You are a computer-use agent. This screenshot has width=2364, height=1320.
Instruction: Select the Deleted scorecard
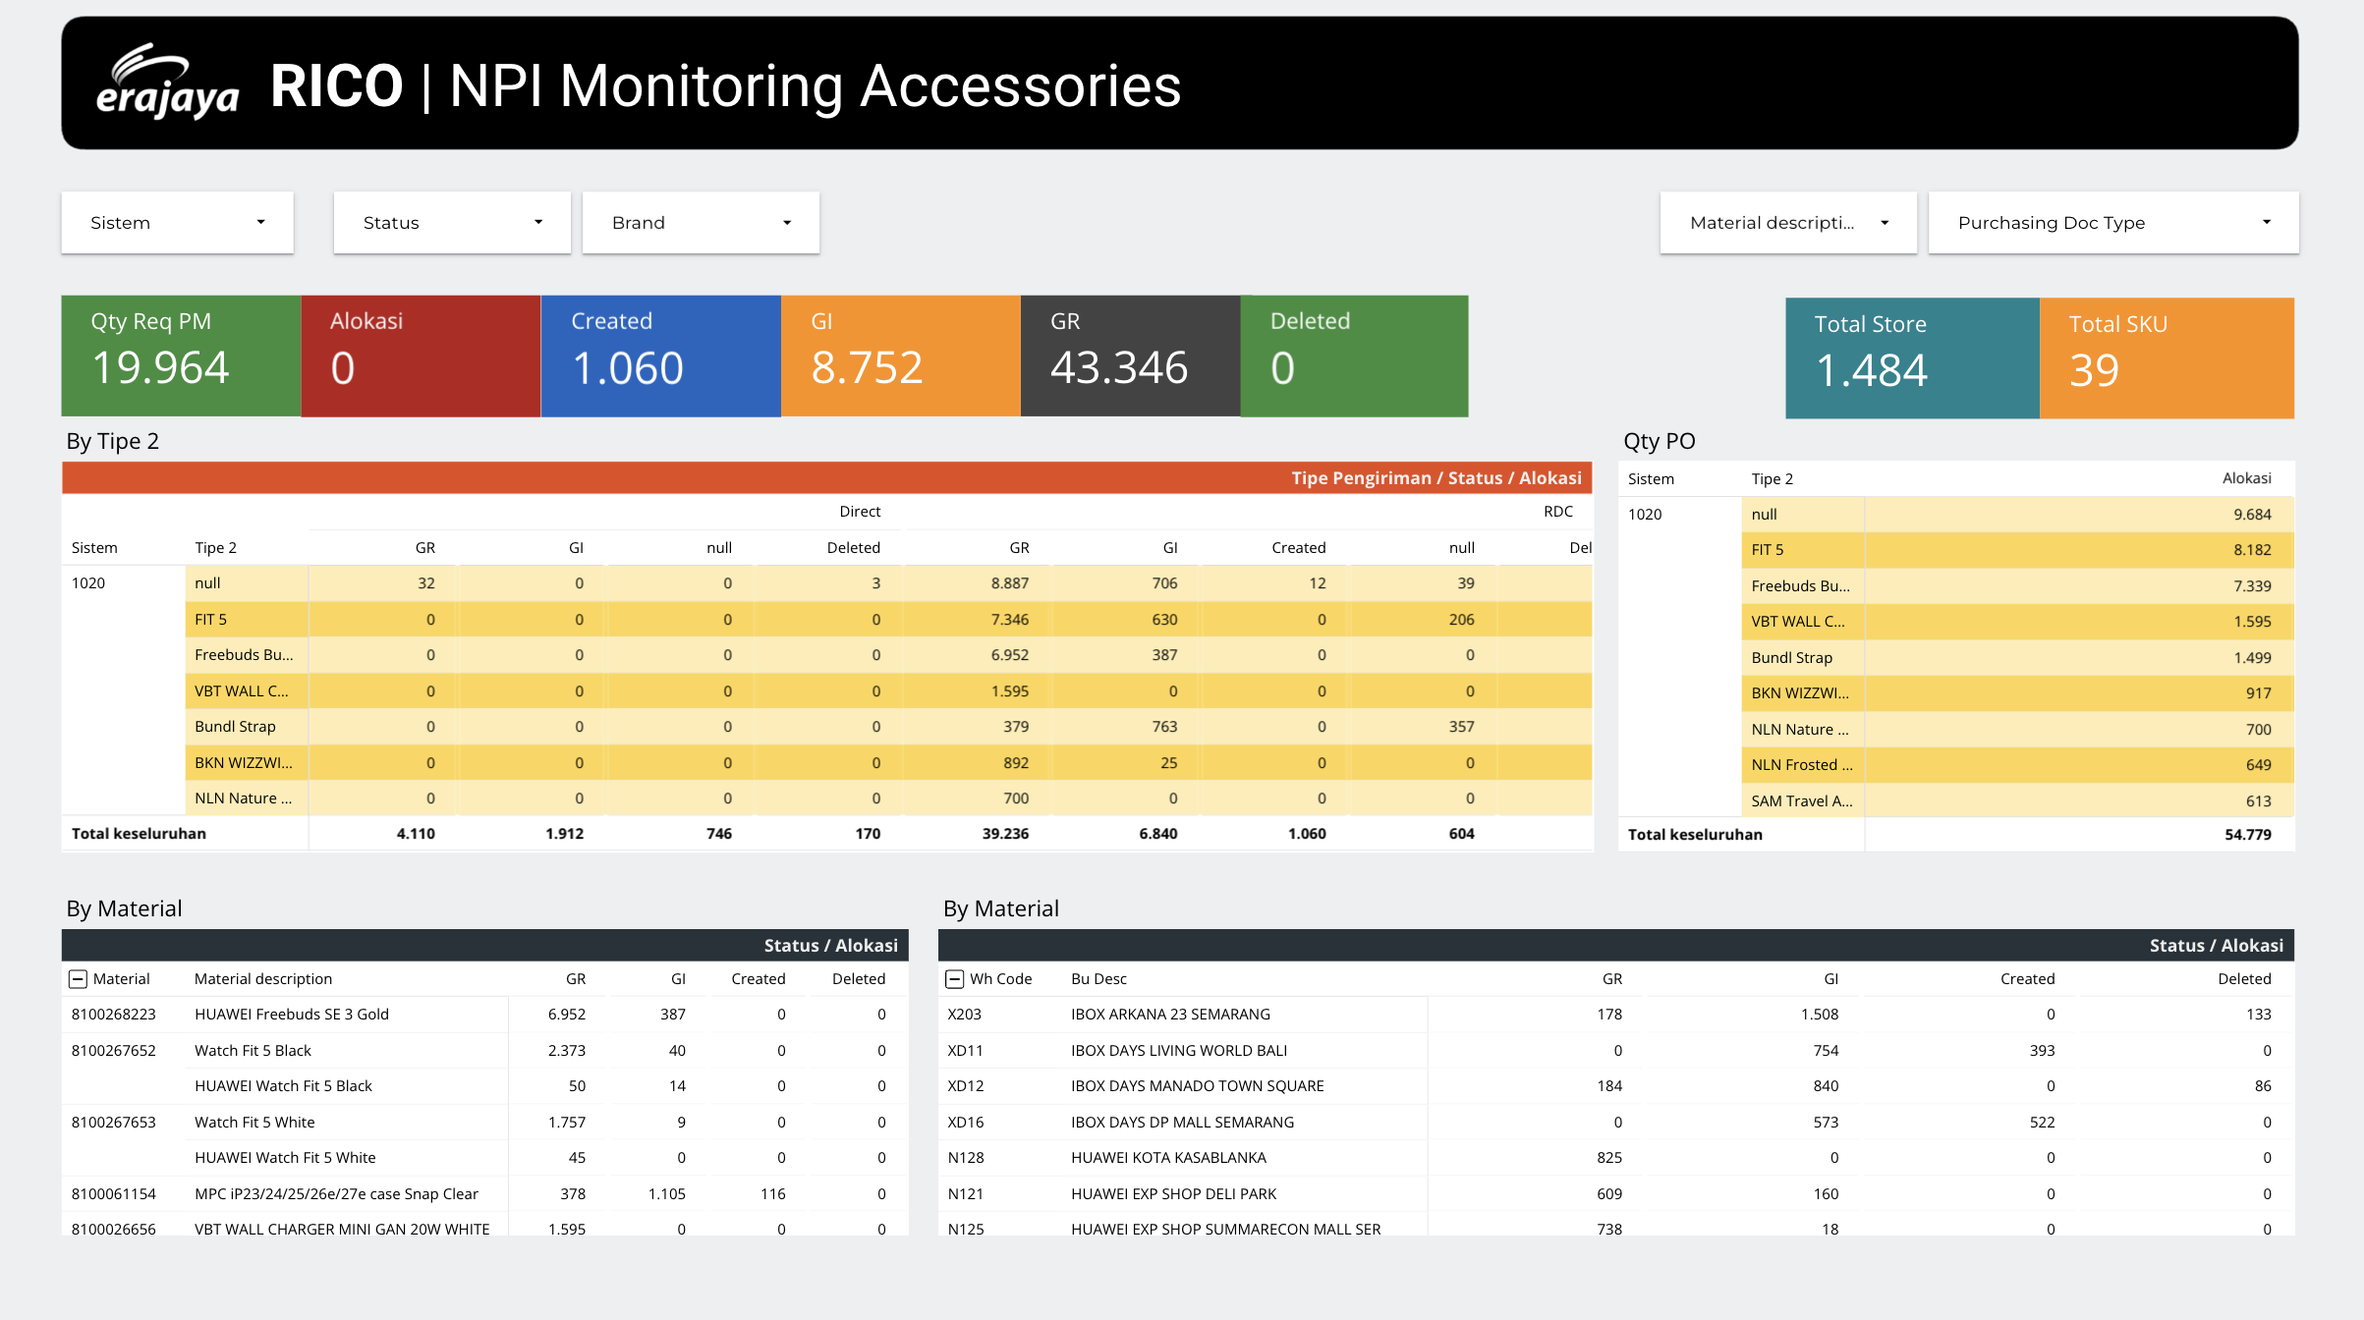[1354, 356]
